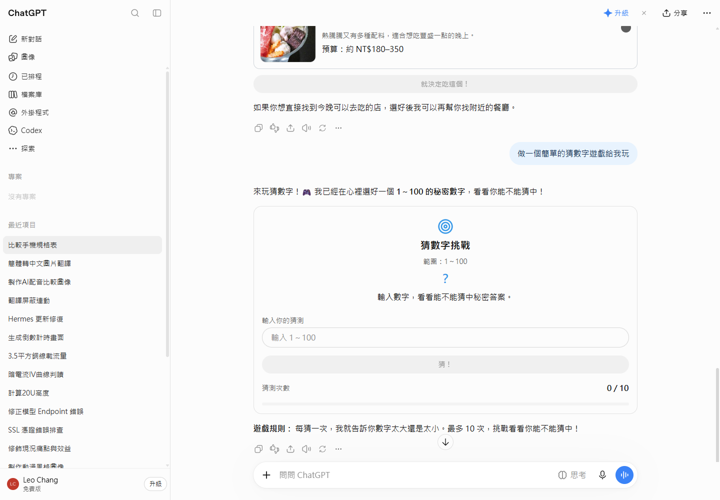Click the 問問 ChatGPT message field
Viewport: 720px width, 500px height.
(x=415, y=475)
